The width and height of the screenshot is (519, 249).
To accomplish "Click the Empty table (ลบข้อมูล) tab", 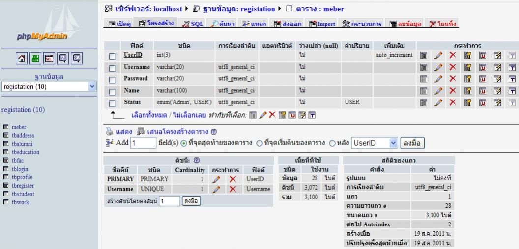I will (x=405, y=24).
